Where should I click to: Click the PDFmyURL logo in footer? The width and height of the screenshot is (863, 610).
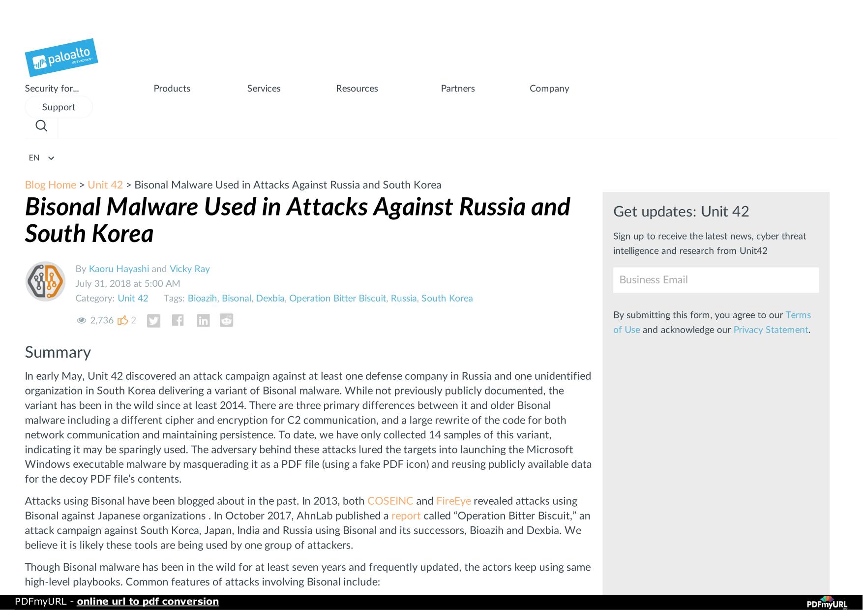pos(827,603)
